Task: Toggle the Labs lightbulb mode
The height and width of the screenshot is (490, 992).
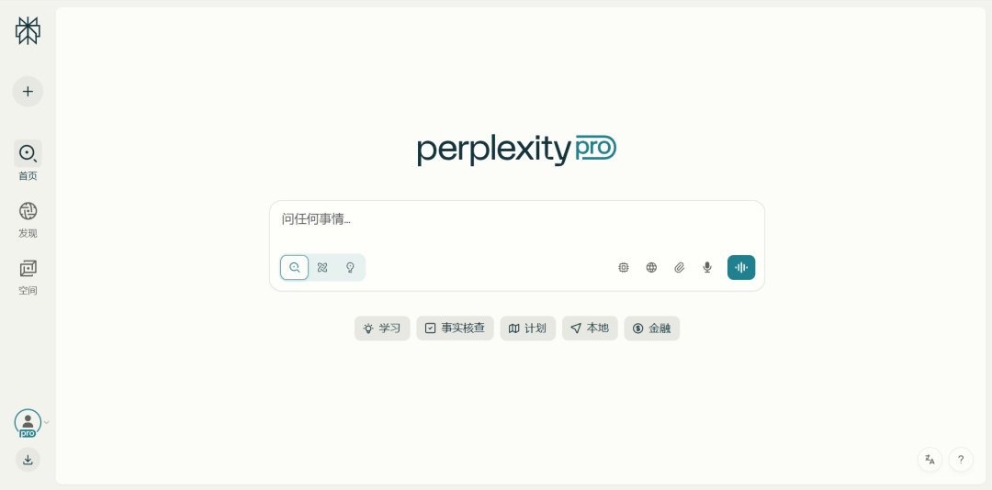Action: click(x=350, y=268)
